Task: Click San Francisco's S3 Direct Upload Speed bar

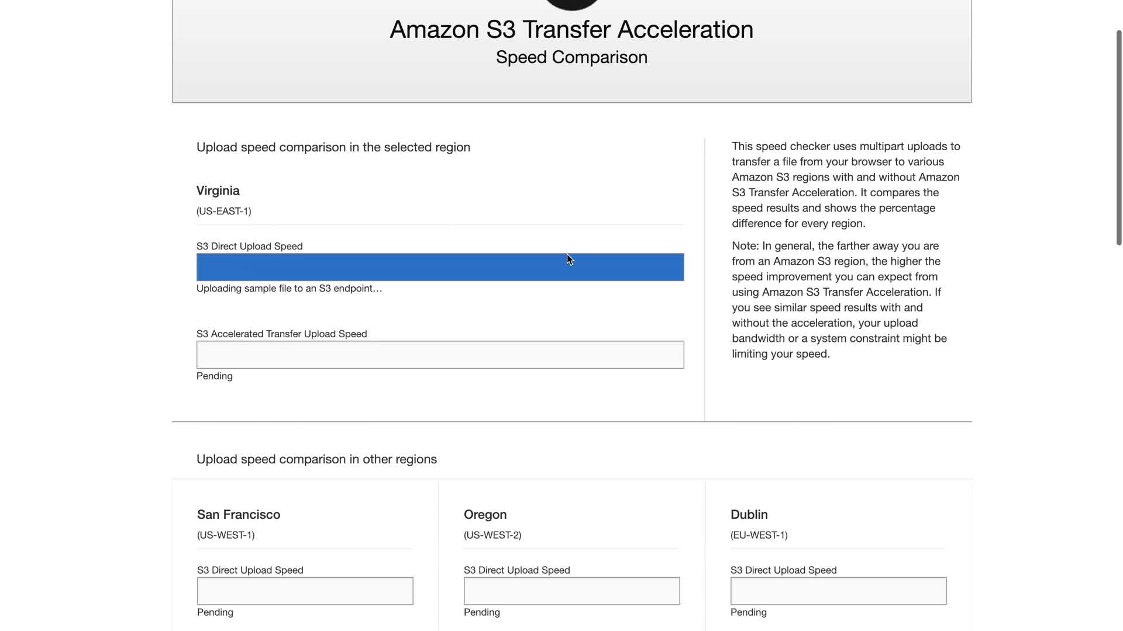Action: [x=305, y=591]
